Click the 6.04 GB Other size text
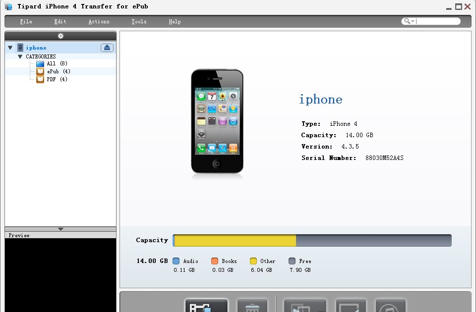Screen dimensions: 476x312 point(261,270)
